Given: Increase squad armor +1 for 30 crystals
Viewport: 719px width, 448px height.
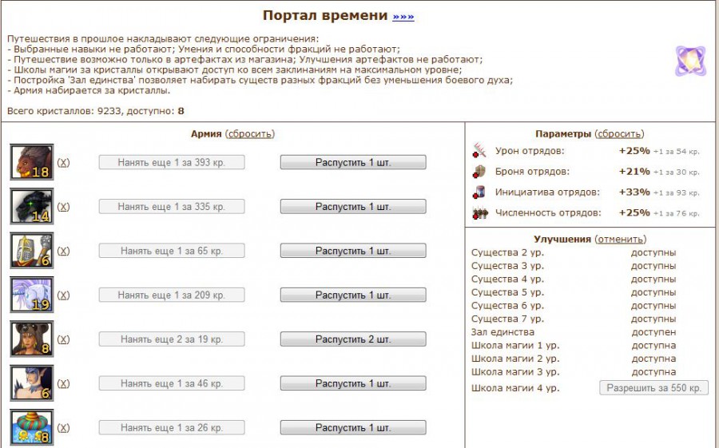Looking at the screenshot, I should coord(676,172).
